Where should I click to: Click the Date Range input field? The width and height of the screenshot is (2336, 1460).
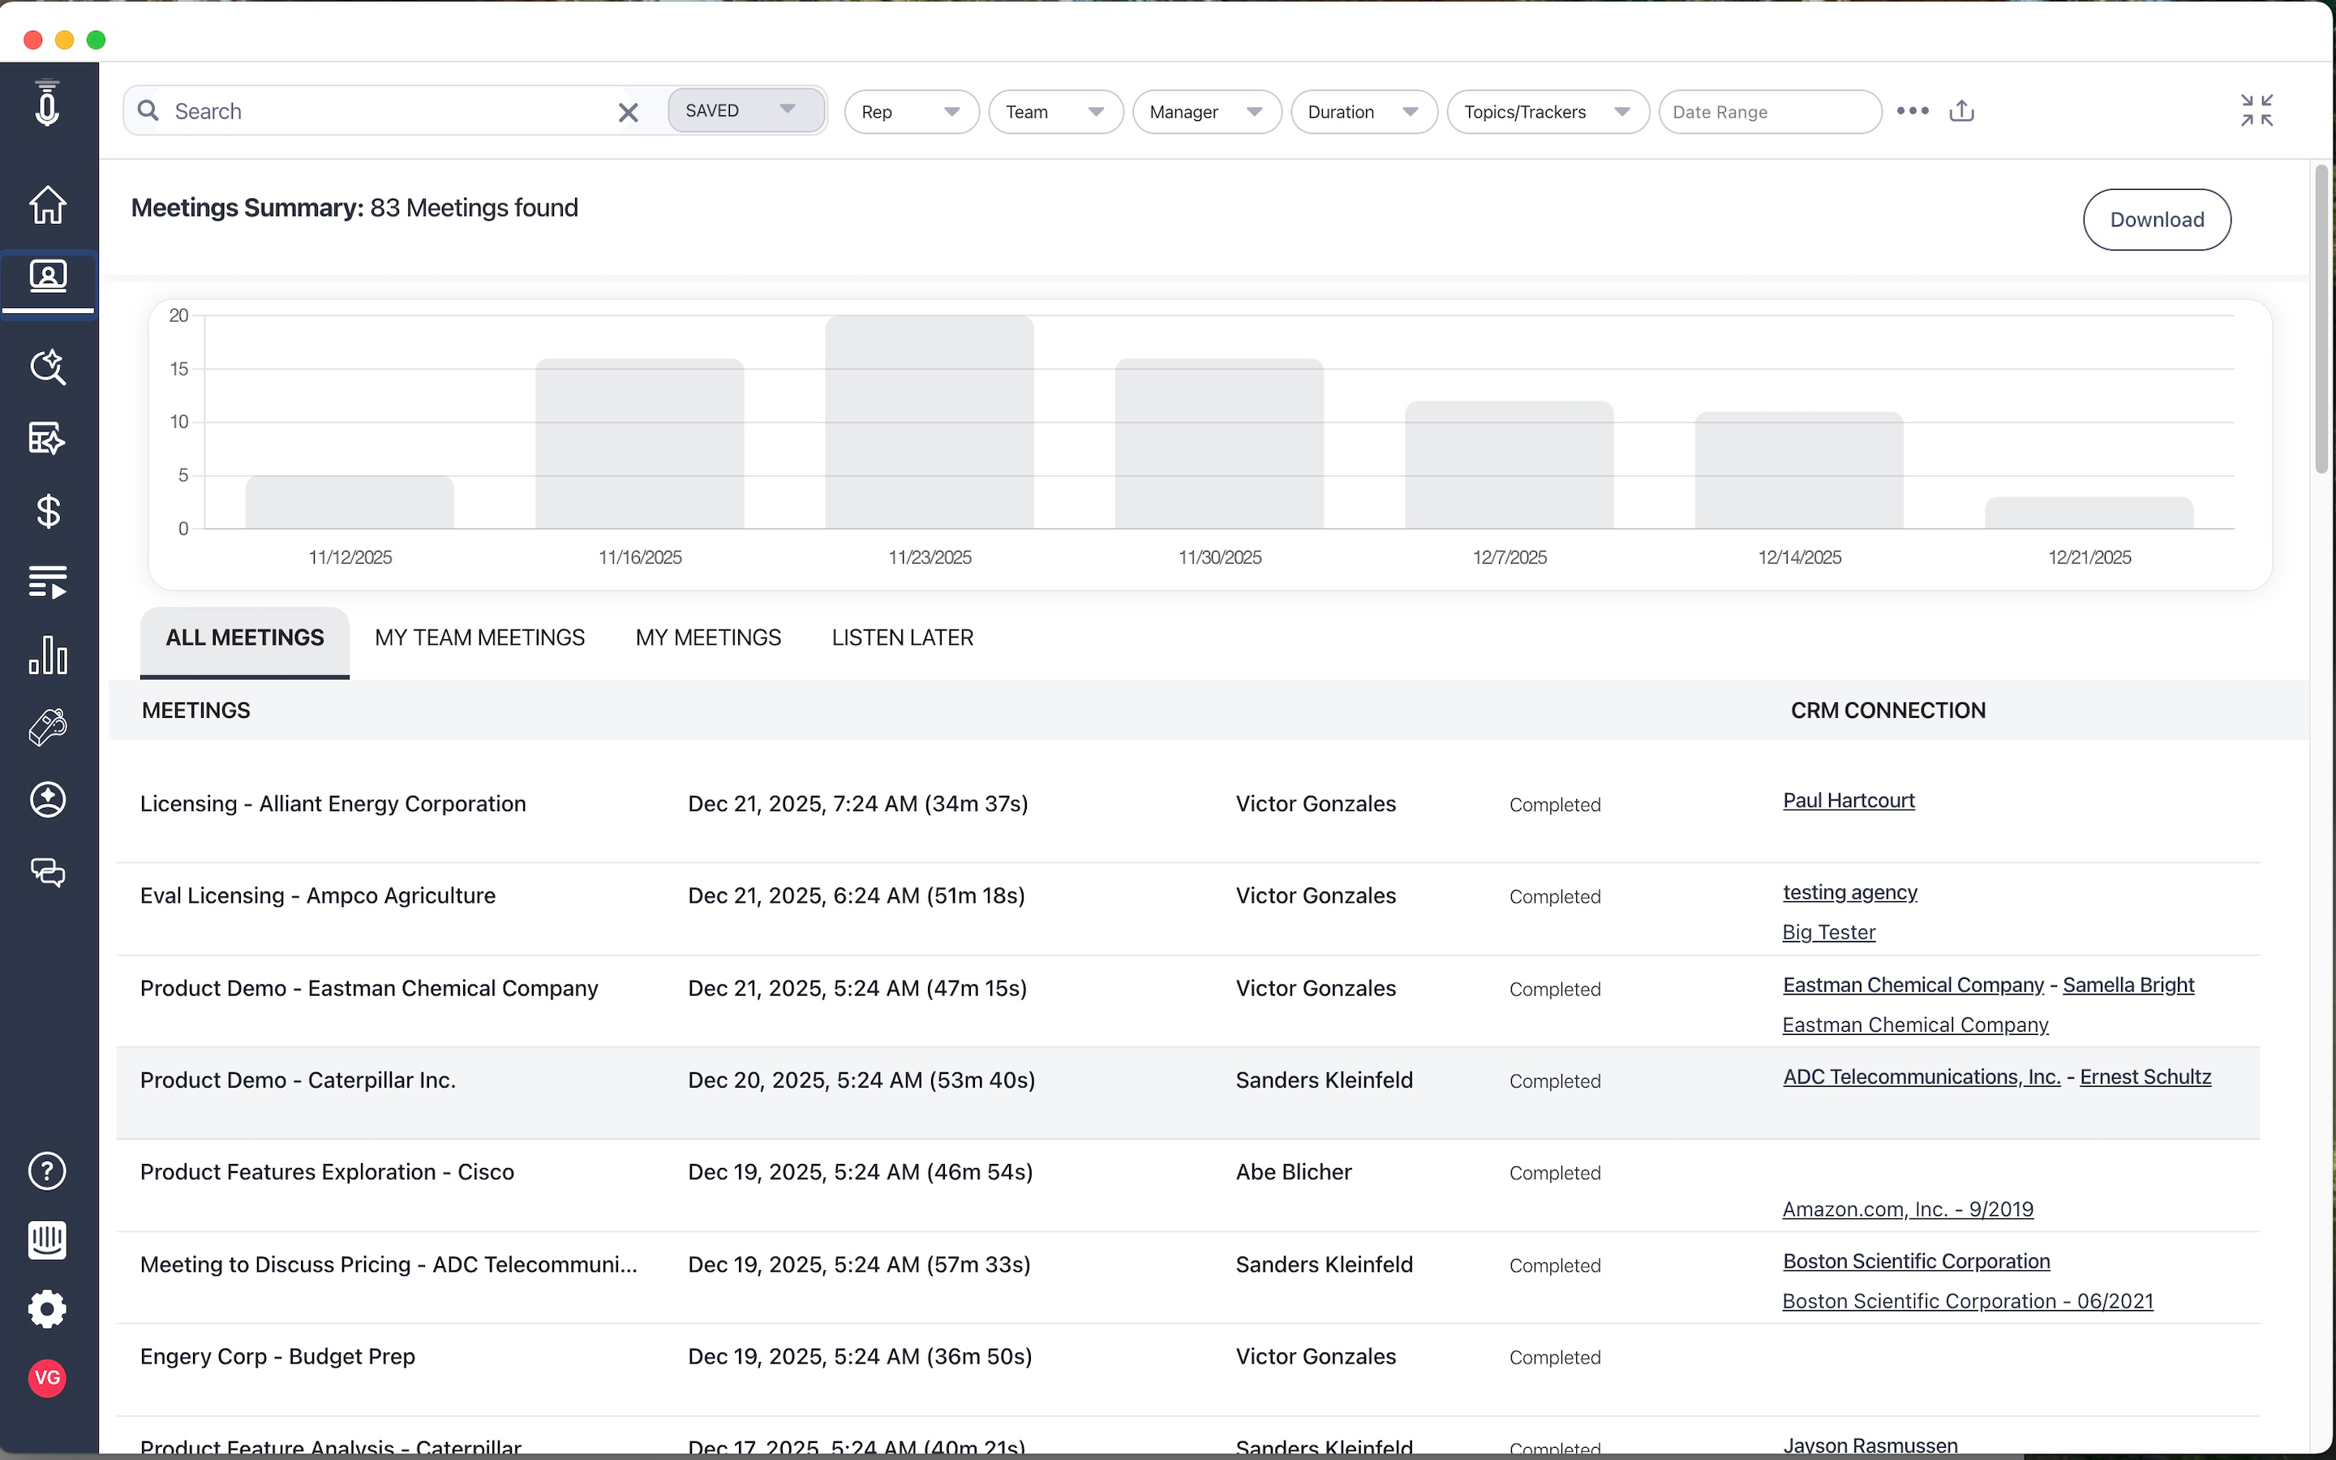1769,112
